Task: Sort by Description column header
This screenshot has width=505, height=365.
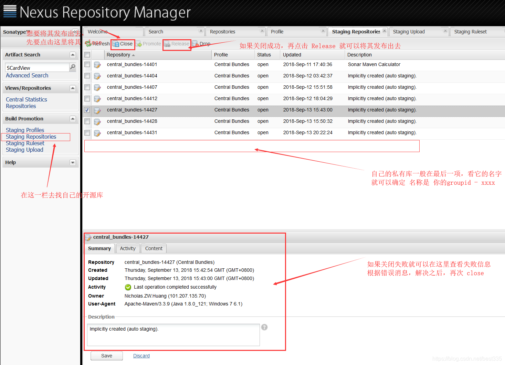Action: click(x=425, y=55)
